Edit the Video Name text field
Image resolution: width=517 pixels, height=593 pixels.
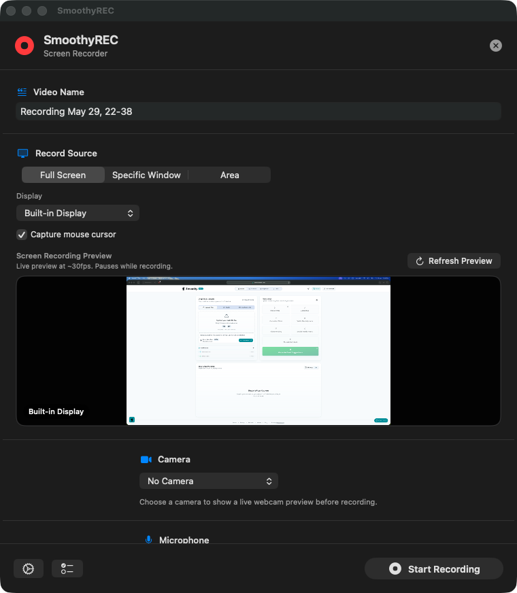point(258,112)
